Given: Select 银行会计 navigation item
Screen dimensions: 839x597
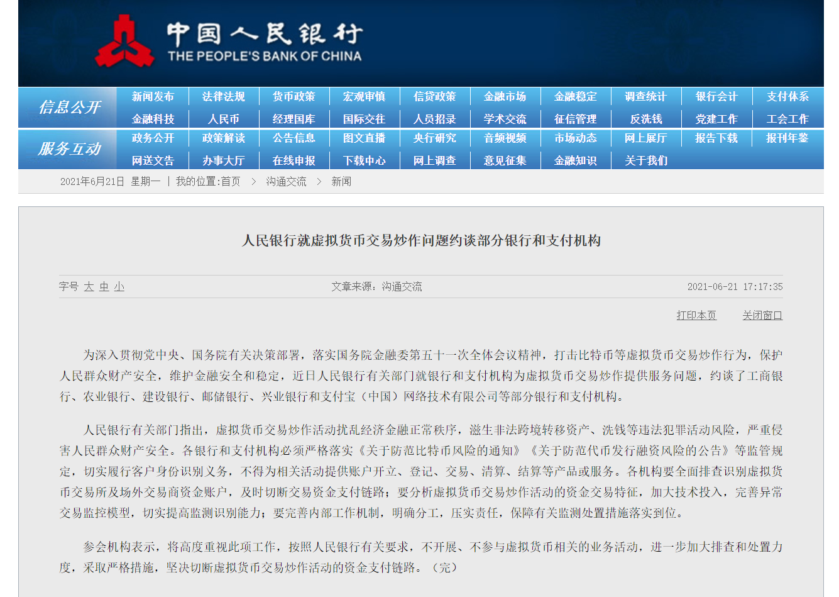Looking at the screenshot, I should pos(716,96).
